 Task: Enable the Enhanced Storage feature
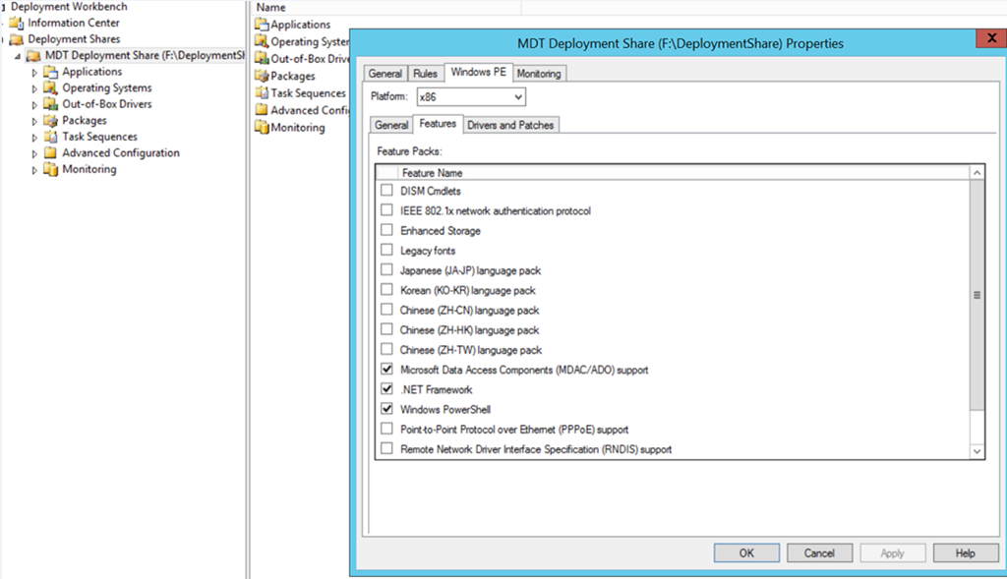tap(386, 230)
